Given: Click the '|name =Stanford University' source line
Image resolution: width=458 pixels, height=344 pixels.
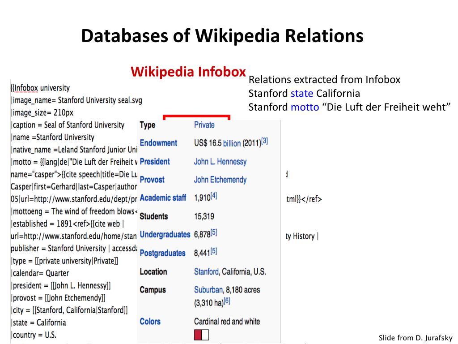Looking at the screenshot, I should (x=53, y=137).
